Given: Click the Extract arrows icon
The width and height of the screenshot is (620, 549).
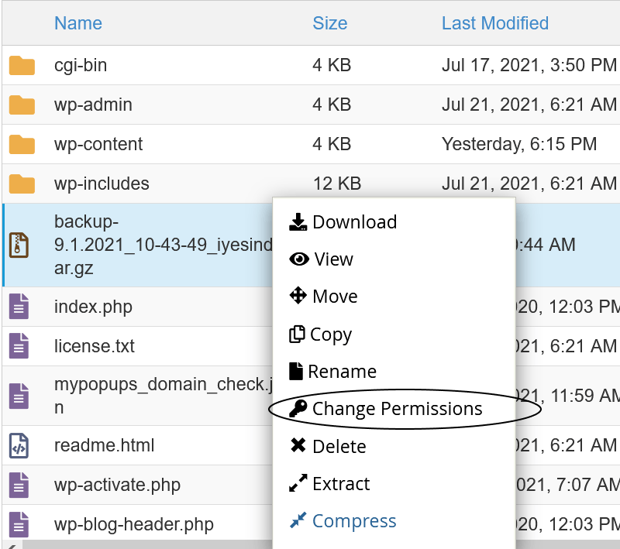Looking at the screenshot, I should coord(298,483).
